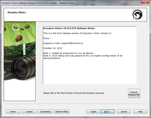Screen dimensions: 151x118
Task: Click the Scorpion logo icon
Action: click(137, 14)
